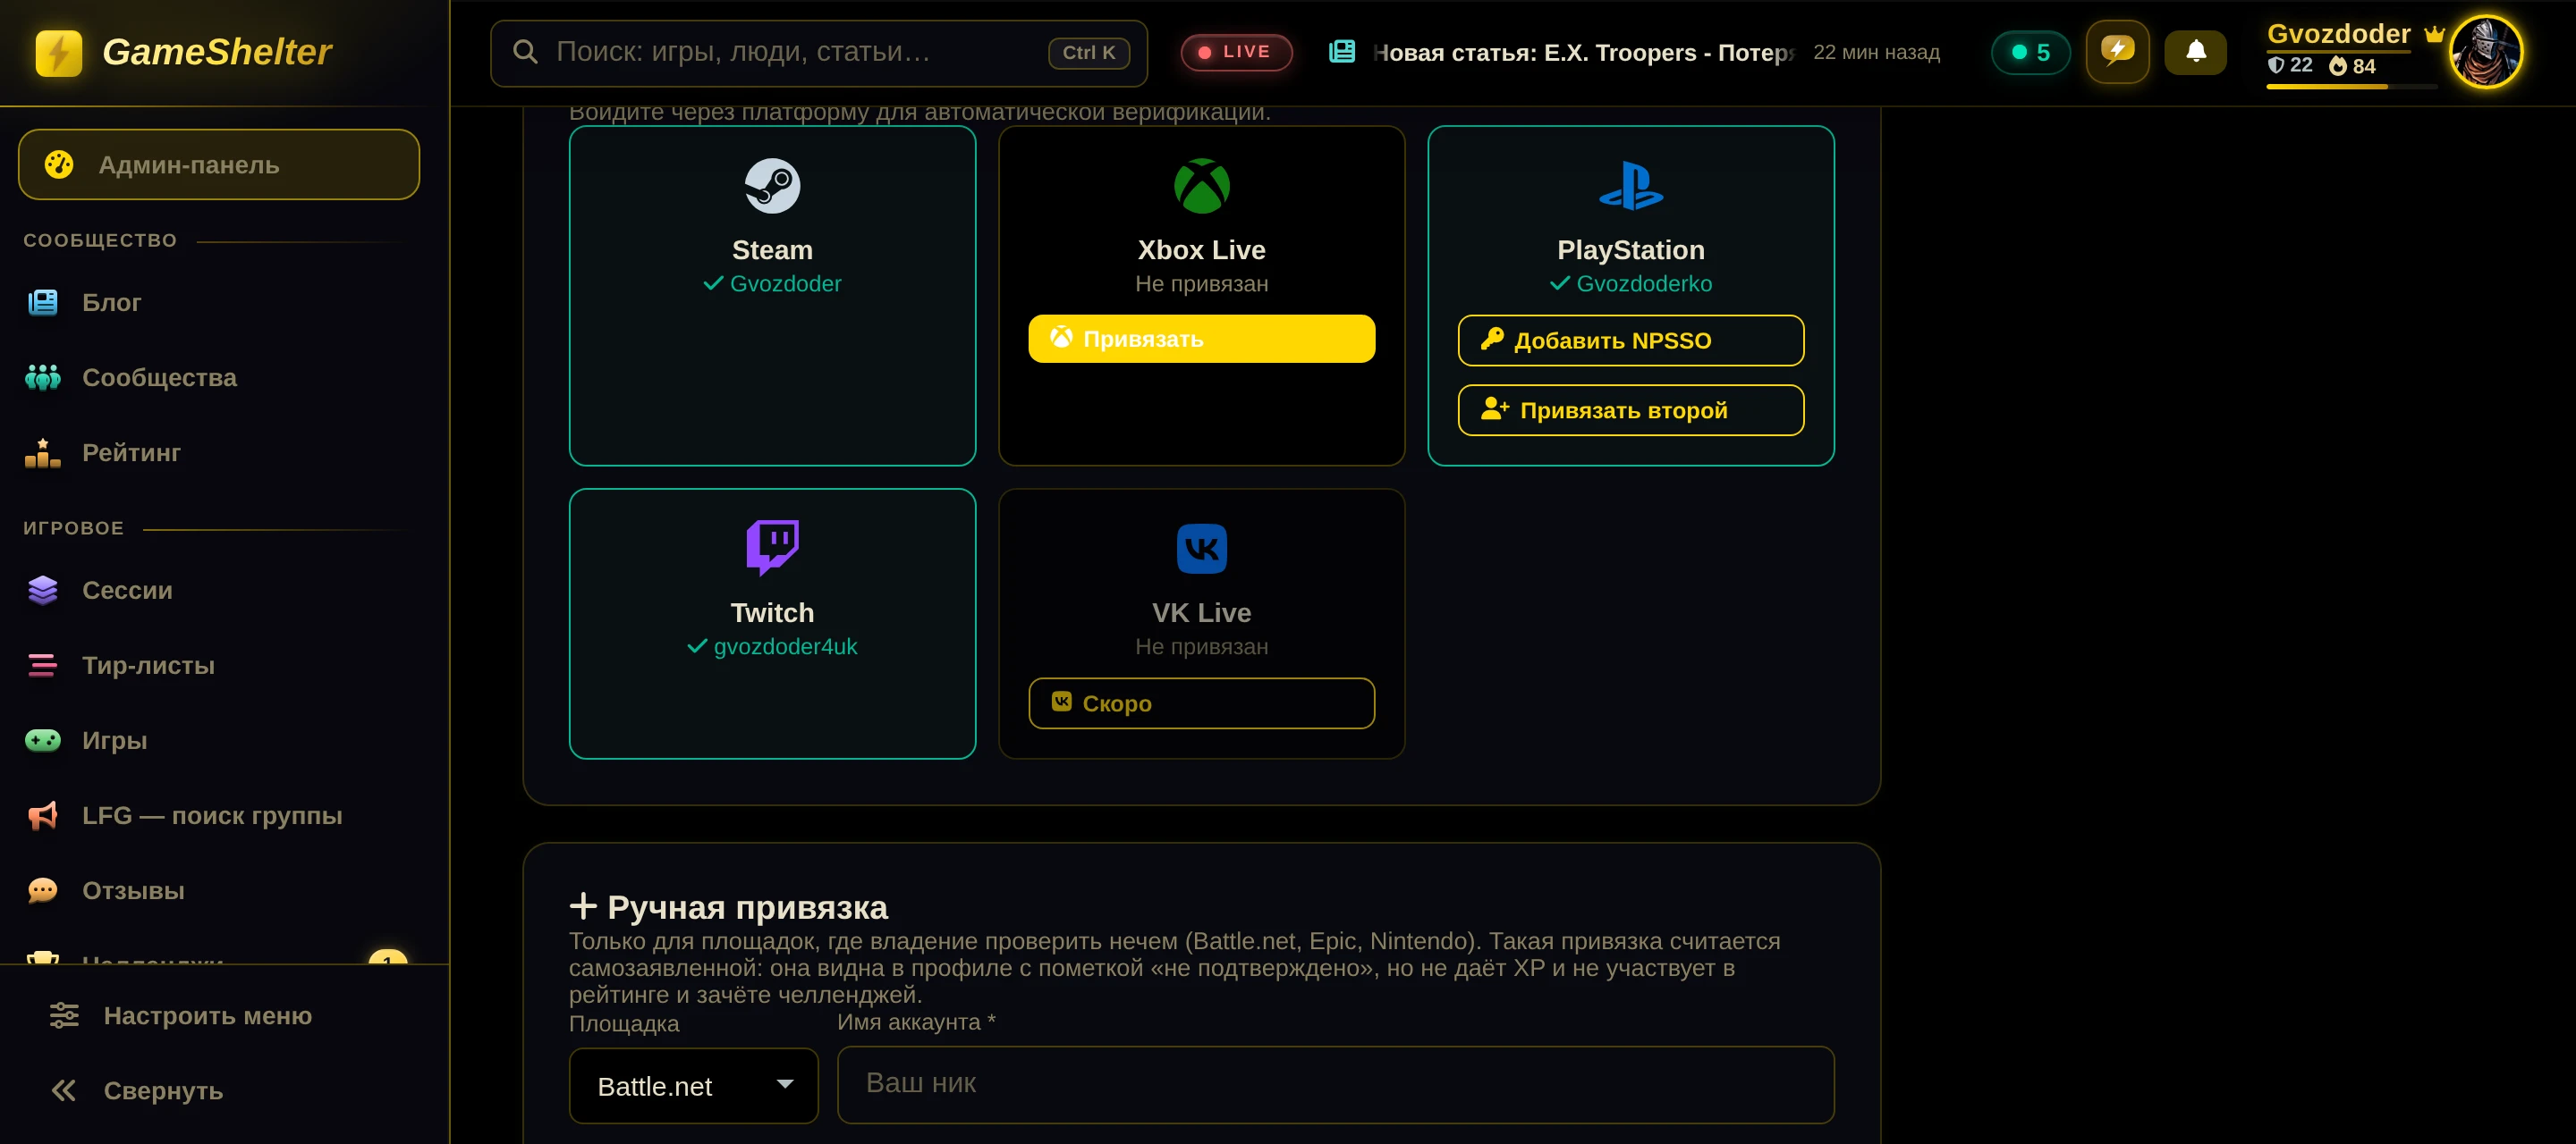This screenshot has width=2576, height=1144.
Task: Open the Админ-панель menu item
Action: pyautogui.click(x=219, y=164)
